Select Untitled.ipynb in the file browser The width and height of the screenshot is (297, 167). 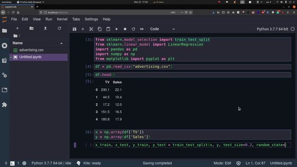39,57
